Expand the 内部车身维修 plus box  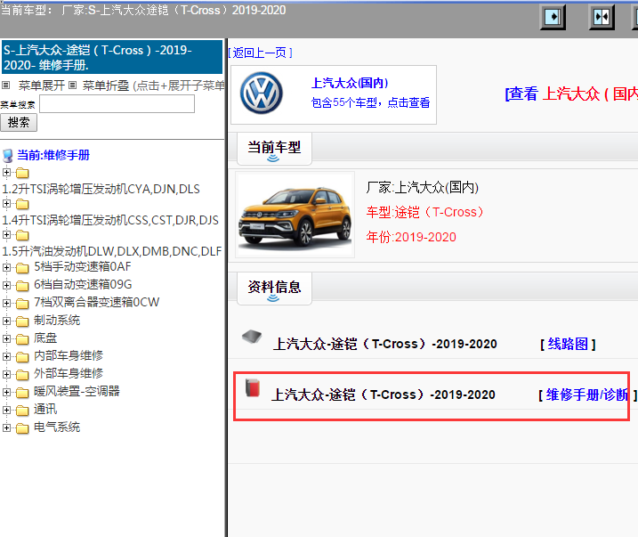6,356
